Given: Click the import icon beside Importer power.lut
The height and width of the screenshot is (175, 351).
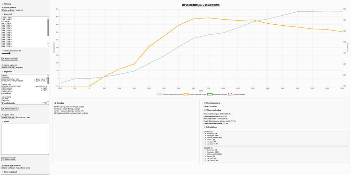Looking at the screenshot, I should click(2, 8).
